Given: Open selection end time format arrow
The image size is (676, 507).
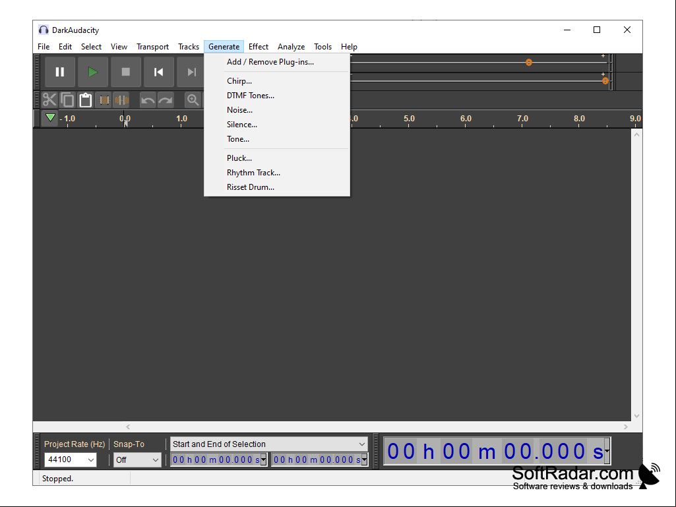Looking at the screenshot, I should 364,460.
